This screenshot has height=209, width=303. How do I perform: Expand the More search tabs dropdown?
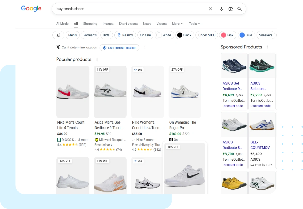(x=177, y=24)
